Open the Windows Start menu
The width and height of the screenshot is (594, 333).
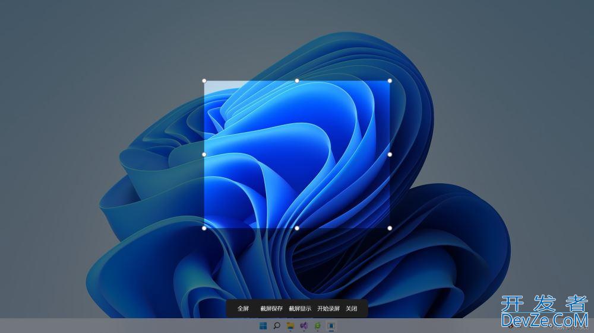(x=263, y=325)
